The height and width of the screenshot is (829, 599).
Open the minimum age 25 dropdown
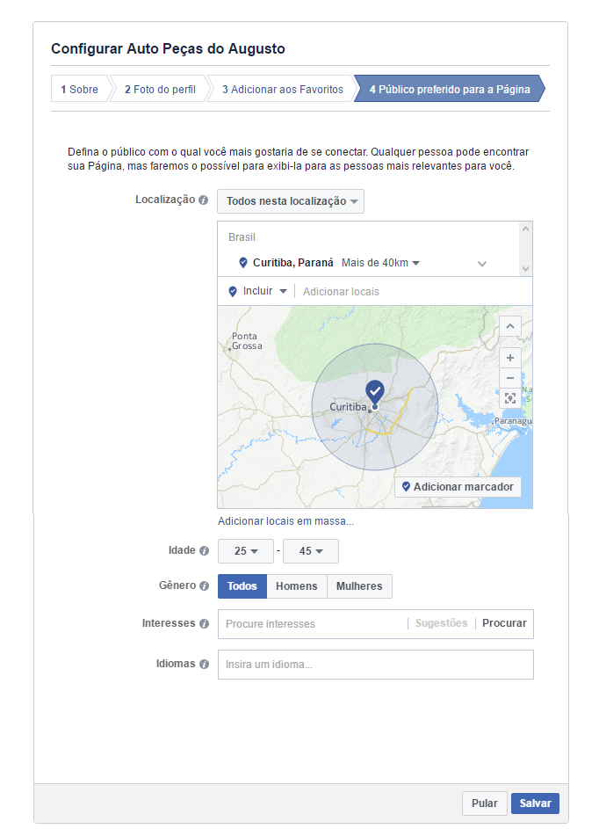point(246,551)
